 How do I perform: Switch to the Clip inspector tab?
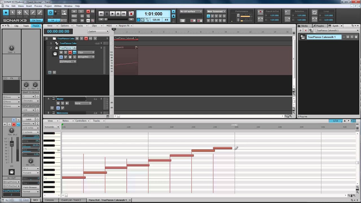[x=16, y=26]
